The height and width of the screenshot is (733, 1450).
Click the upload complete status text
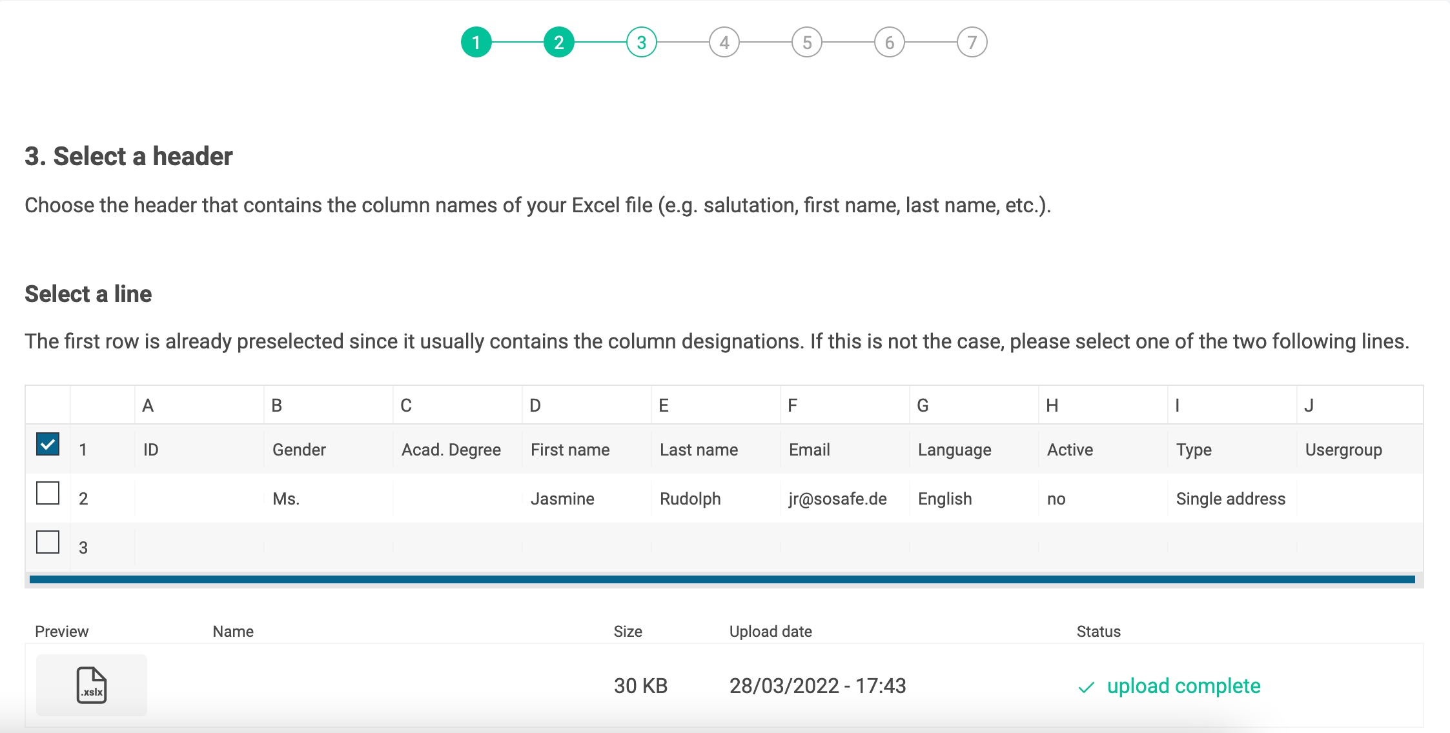coord(1183,686)
